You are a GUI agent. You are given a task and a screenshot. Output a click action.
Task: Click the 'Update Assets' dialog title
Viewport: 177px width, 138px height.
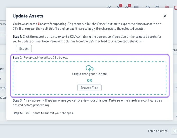click(28, 16)
